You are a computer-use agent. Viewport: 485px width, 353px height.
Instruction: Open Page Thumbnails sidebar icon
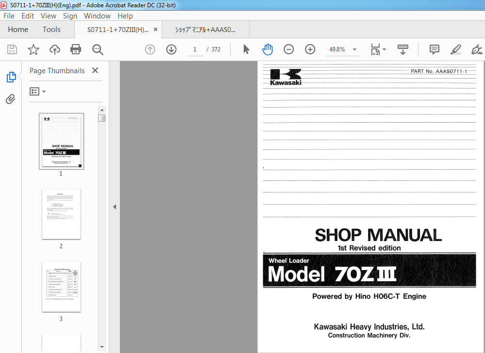point(11,77)
